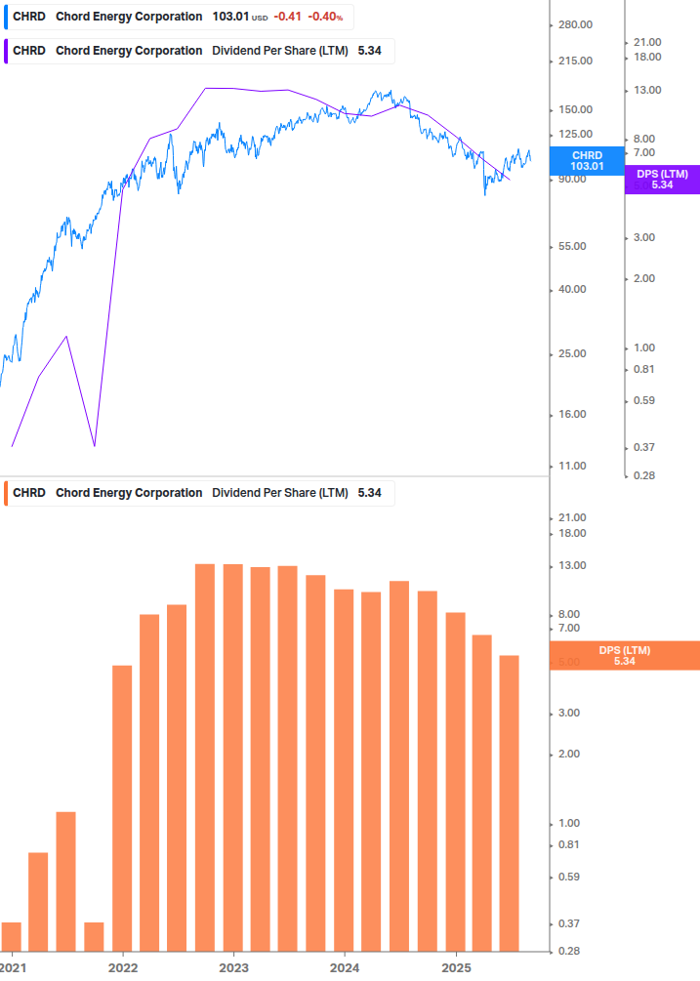Click the 40.00 price axis label

coord(572,289)
